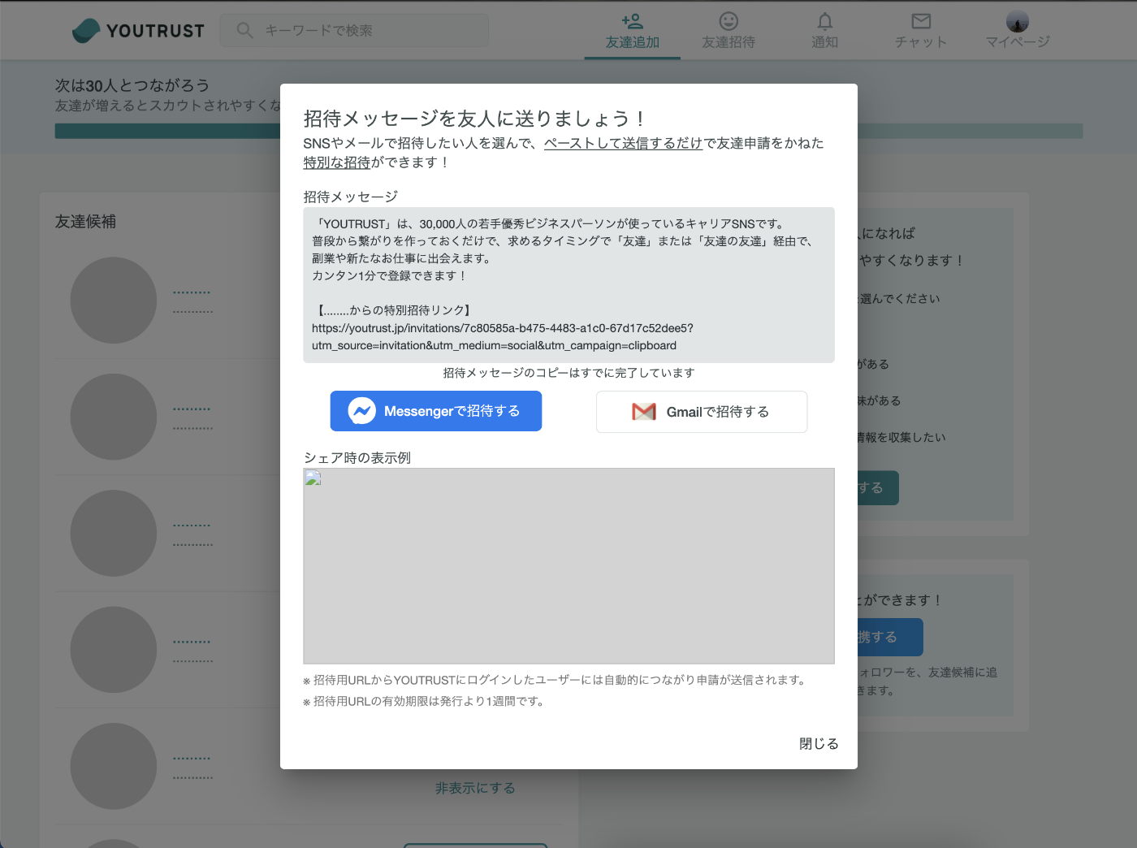Click the invitation message text box
Screen dimensions: 1137x848
568,284
